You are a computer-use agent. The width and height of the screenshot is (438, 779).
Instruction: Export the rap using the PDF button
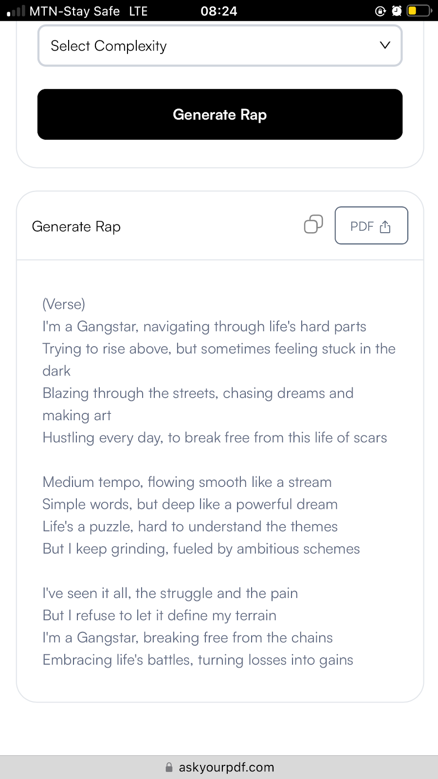click(x=371, y=225)
